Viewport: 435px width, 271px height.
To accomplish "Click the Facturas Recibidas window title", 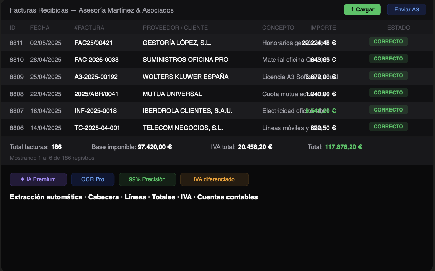I will (x=92, y=10).
